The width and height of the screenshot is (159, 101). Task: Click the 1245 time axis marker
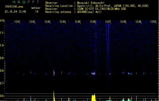(x=78, y=22)
